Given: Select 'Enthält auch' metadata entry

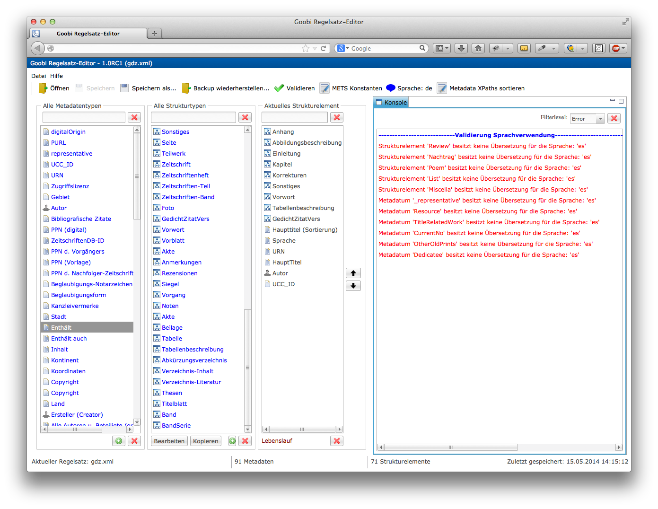Looking at the screenshot, I should pos(69,339).
